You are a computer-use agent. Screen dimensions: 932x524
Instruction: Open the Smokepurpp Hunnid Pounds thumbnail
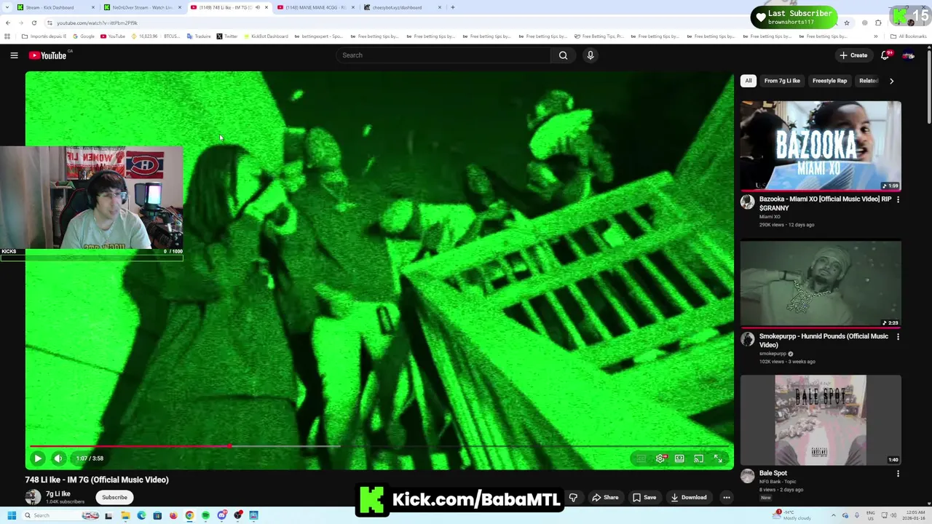coord(821,283)
